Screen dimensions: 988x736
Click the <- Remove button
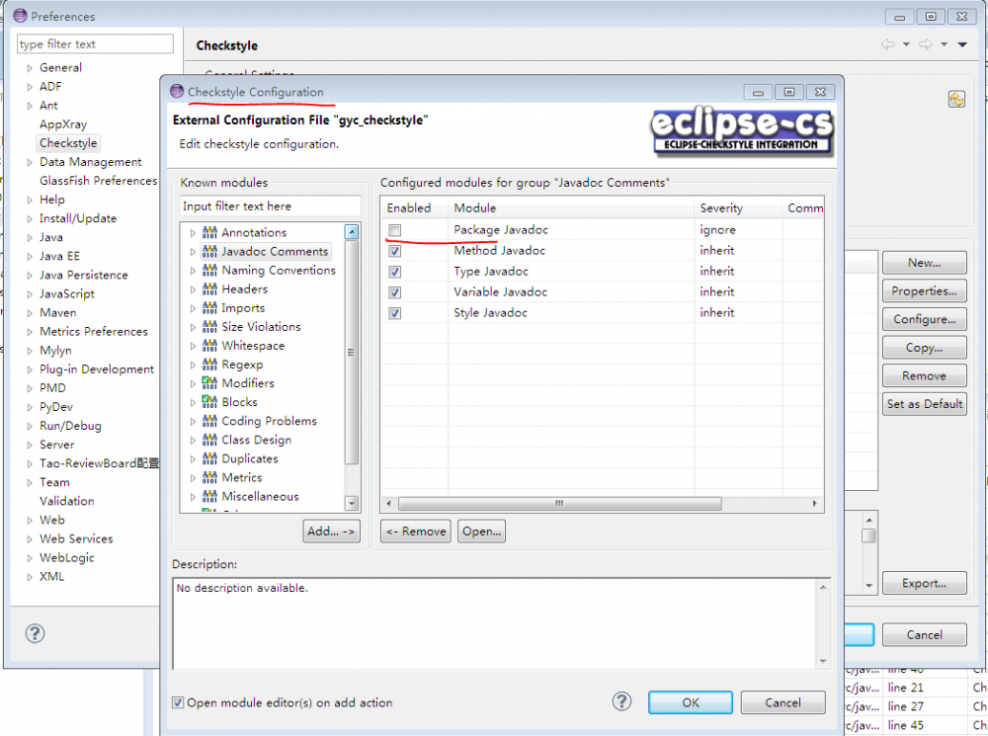coord(416,532)
